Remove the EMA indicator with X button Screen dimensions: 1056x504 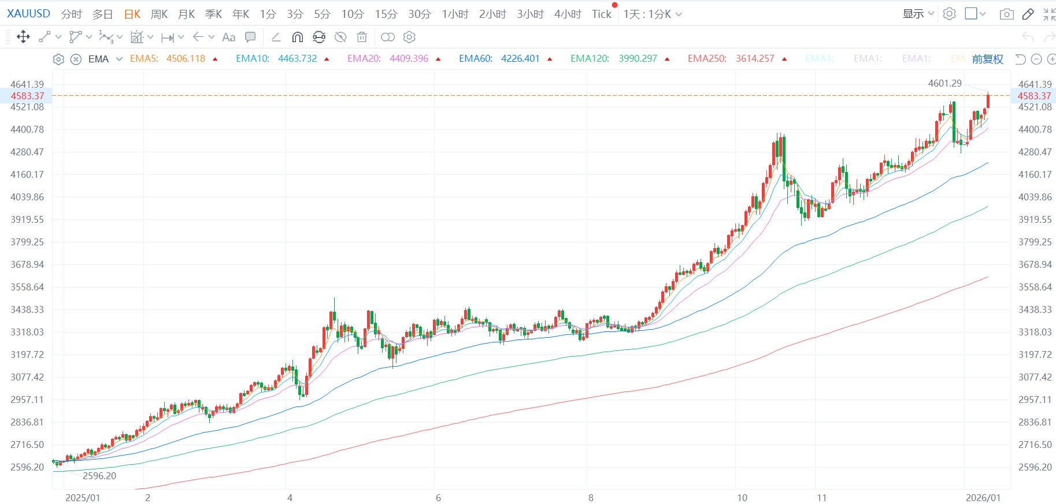76,59
